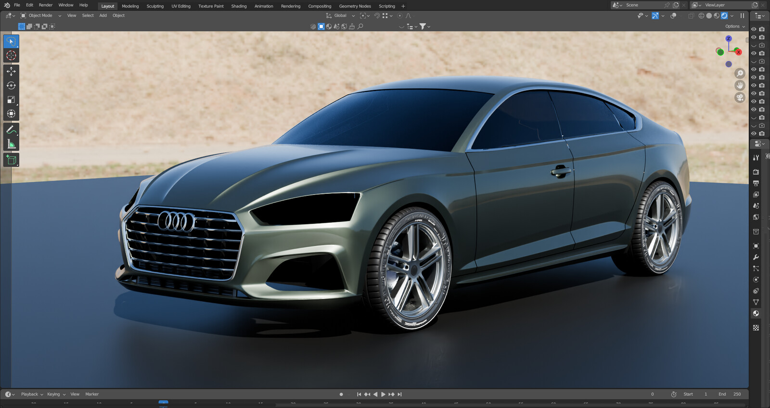Image resolution: width=770 pixels, height=408 pixels.
Task: Open the Modifiers wrench tab
Action: point(756,257)
